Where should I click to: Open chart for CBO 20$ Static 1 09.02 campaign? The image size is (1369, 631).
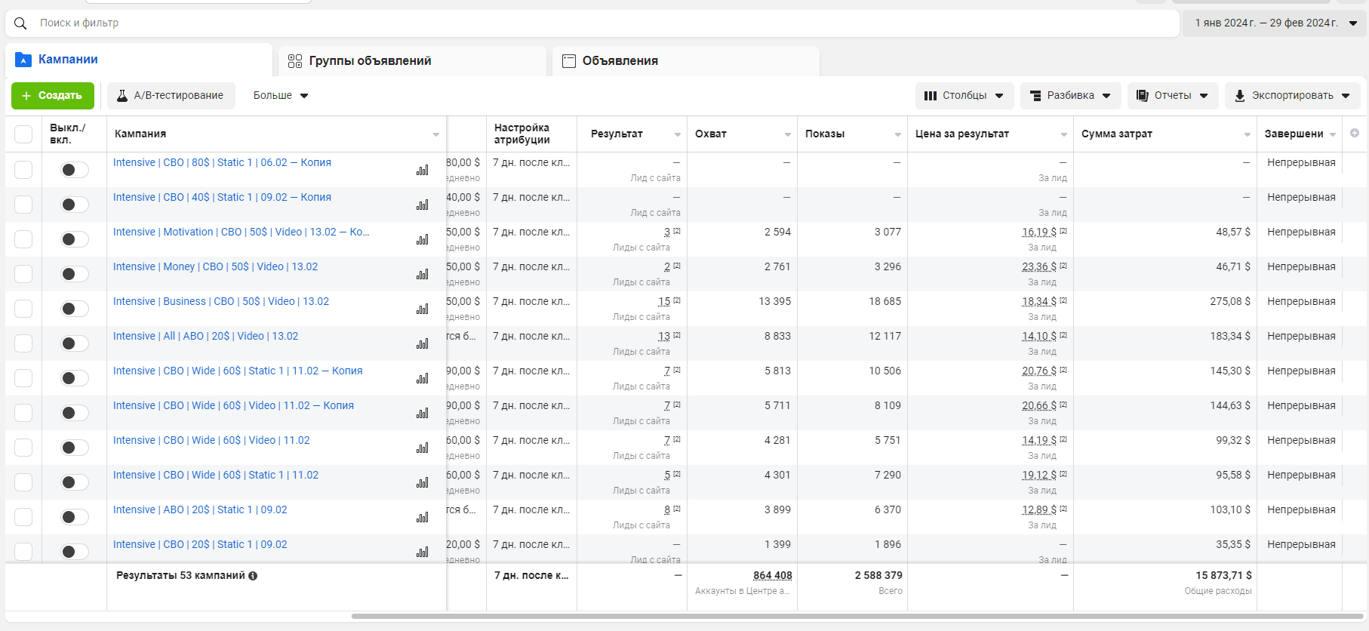coord(423,553)
